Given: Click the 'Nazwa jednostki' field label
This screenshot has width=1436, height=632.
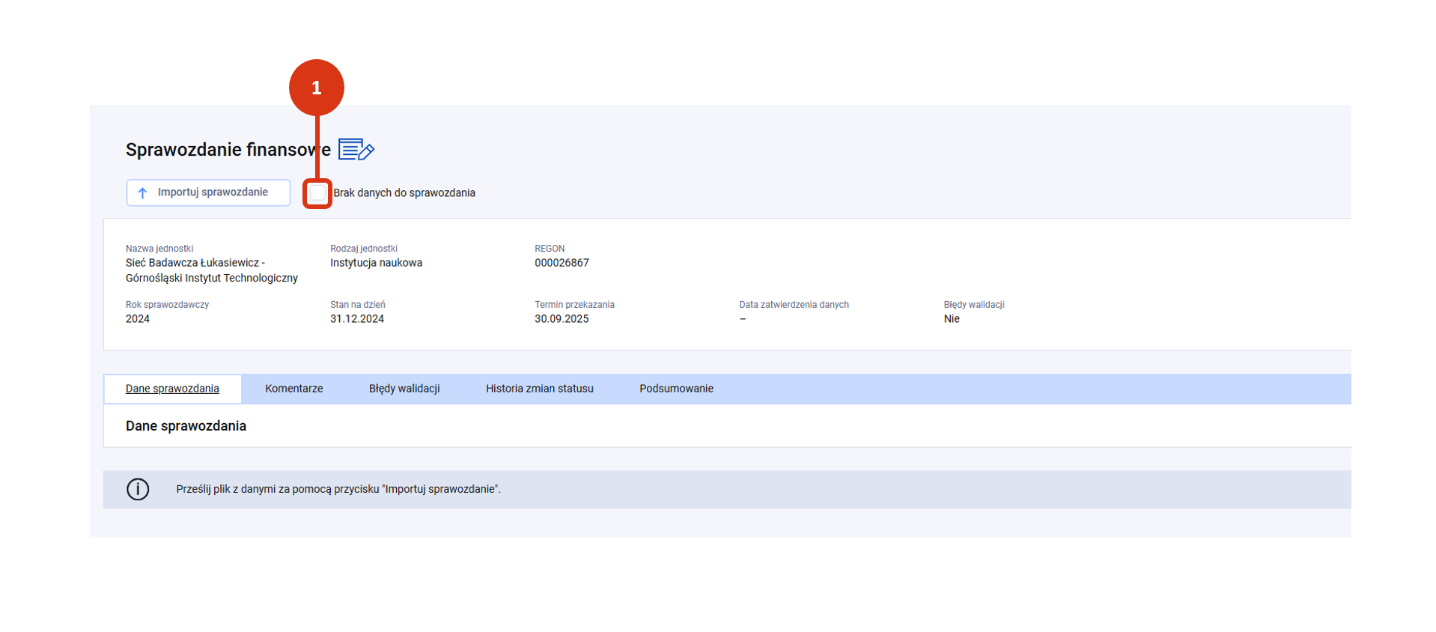Looking at the screenshot, I should pyautogui.click(x=159, y=249).
